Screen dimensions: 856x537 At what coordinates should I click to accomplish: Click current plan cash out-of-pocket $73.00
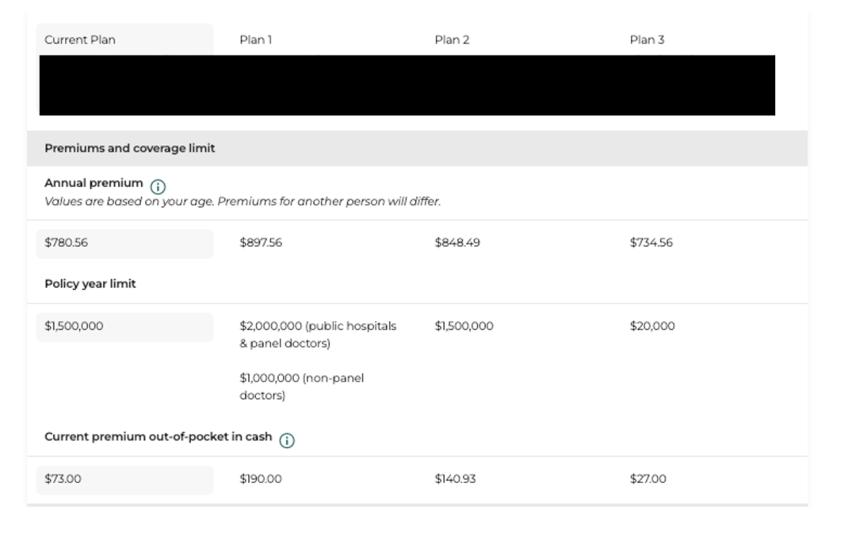[124, 480]
